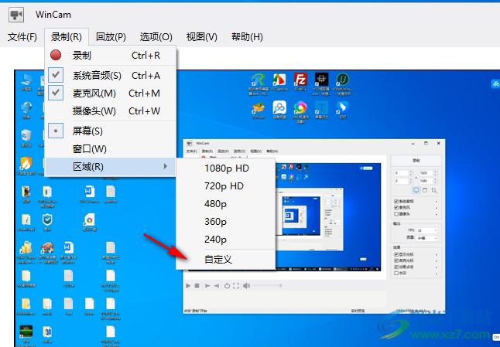Mute the speaker icon in previewed WinCam
Screen dimensions: 500x347
[x=246, y=286]
